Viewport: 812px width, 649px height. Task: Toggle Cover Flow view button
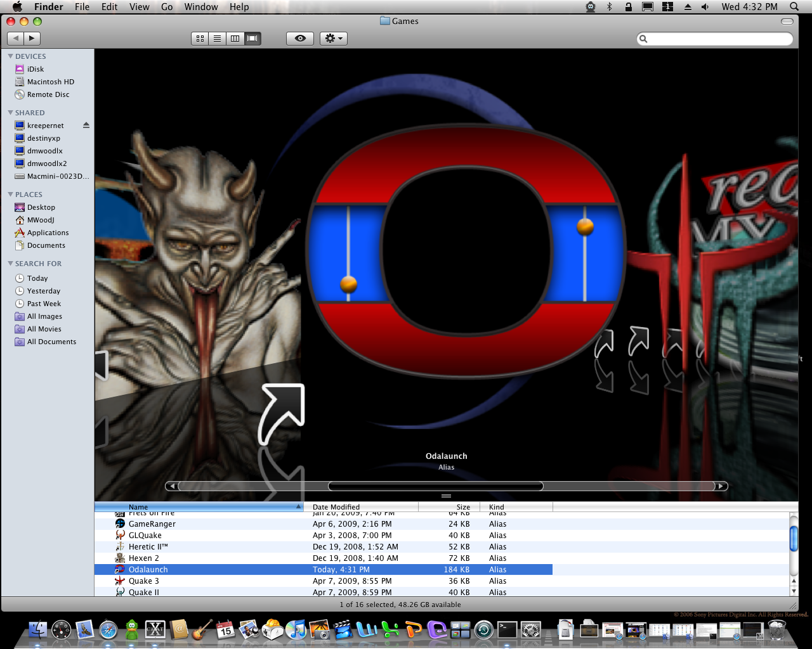[x=252, y=39]
